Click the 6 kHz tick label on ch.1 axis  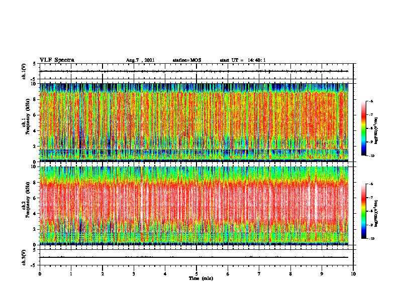tap(35, 115)
